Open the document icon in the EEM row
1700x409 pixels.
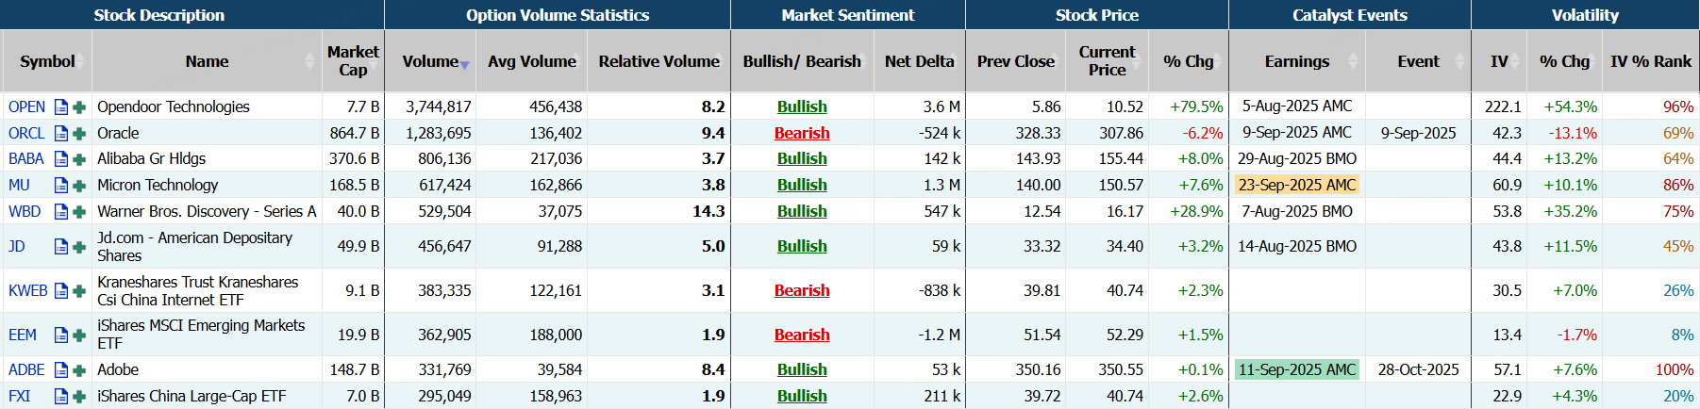[x=61, y=335]
